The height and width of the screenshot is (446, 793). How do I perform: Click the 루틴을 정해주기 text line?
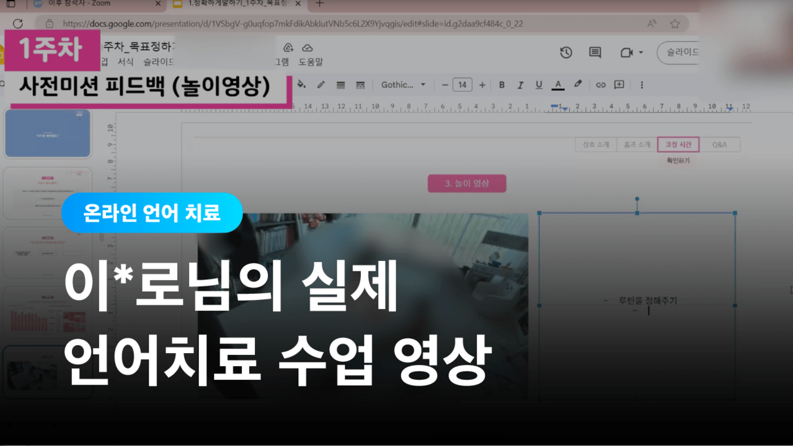point(647,300)
